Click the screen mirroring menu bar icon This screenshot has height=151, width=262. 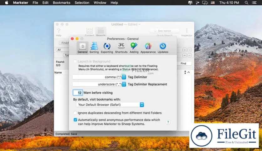pos(205,3)
